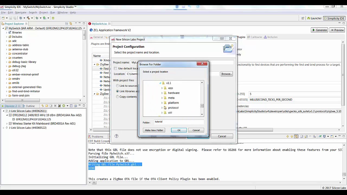Click Cancel in Browse For Folder dialog

coord(196,130)
